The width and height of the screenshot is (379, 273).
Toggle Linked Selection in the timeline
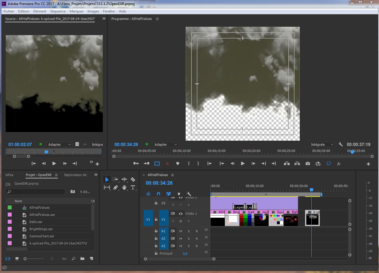(x=169, y=194)
